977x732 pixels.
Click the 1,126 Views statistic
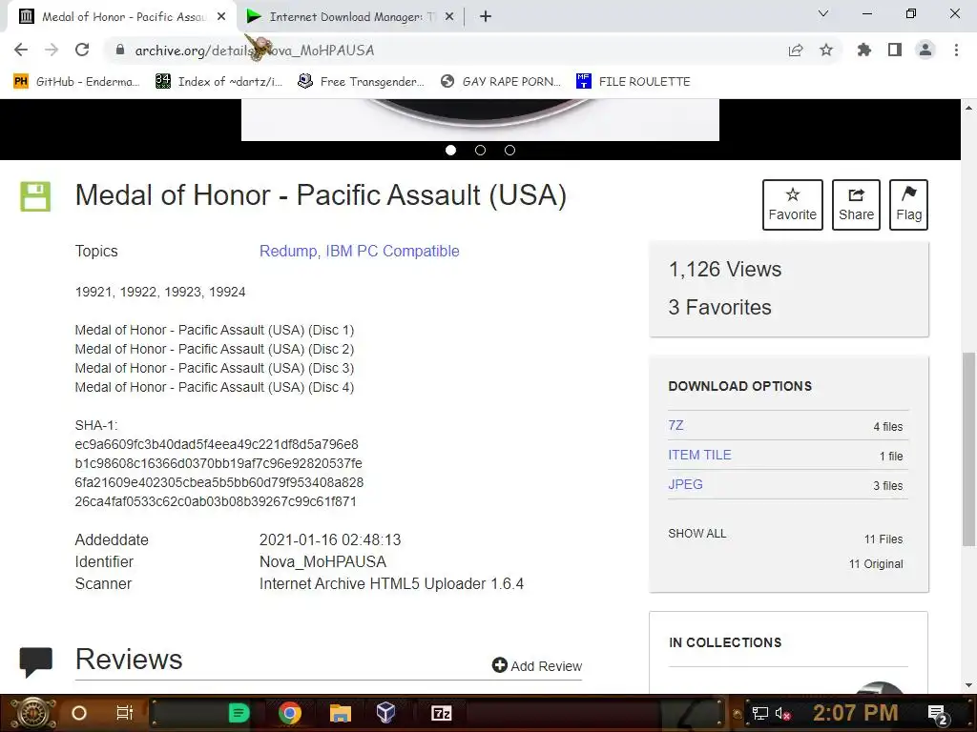point(725,269)
